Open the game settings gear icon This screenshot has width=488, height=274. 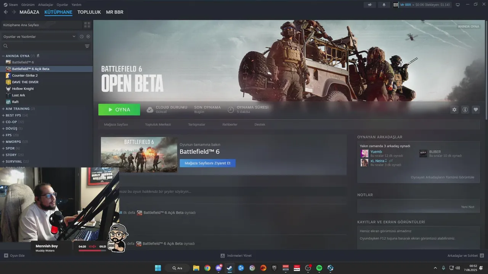[454, 110]
